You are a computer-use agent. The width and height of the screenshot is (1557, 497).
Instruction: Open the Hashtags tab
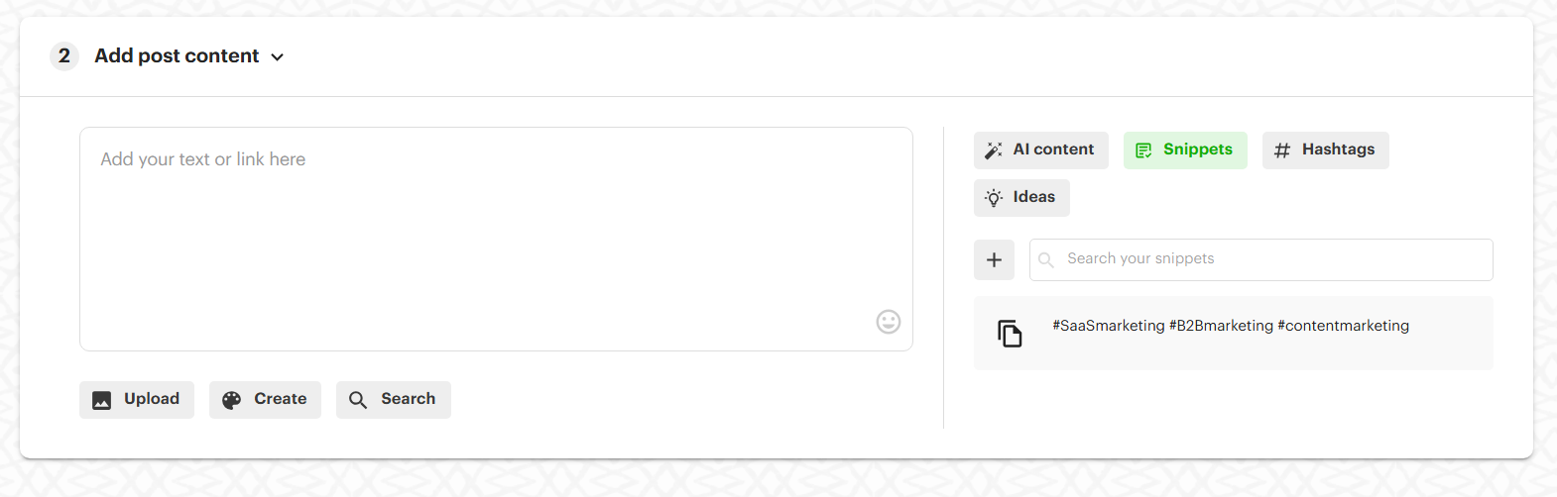[1325, 150]
